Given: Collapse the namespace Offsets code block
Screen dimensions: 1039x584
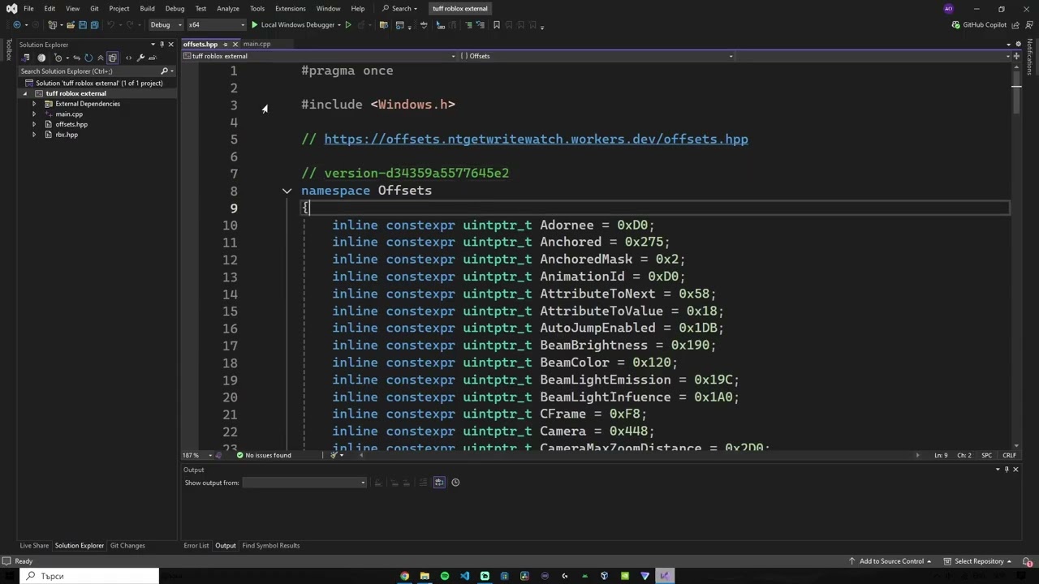Looking at the screenshot, I should click(x=287, y=191).
